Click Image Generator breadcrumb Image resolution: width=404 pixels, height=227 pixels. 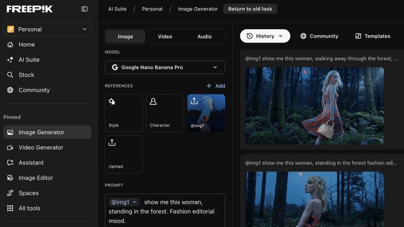coord(198,9)
